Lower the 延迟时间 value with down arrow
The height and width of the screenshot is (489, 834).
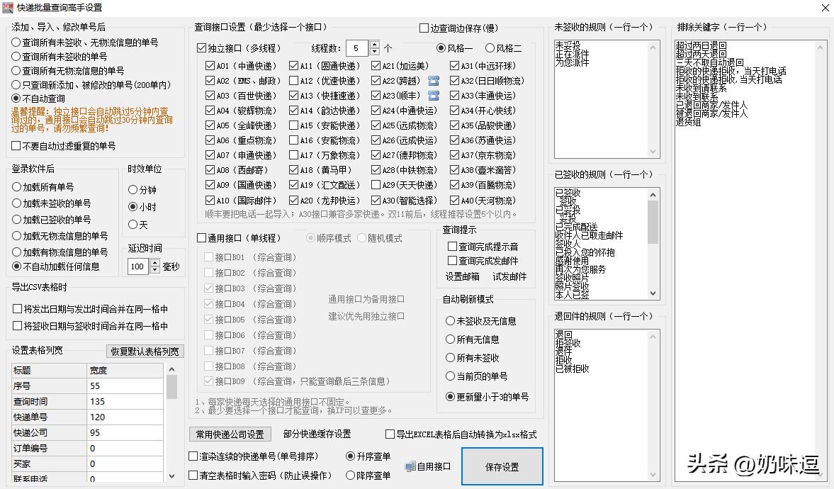pyautogui.click(x=154, y=270)
